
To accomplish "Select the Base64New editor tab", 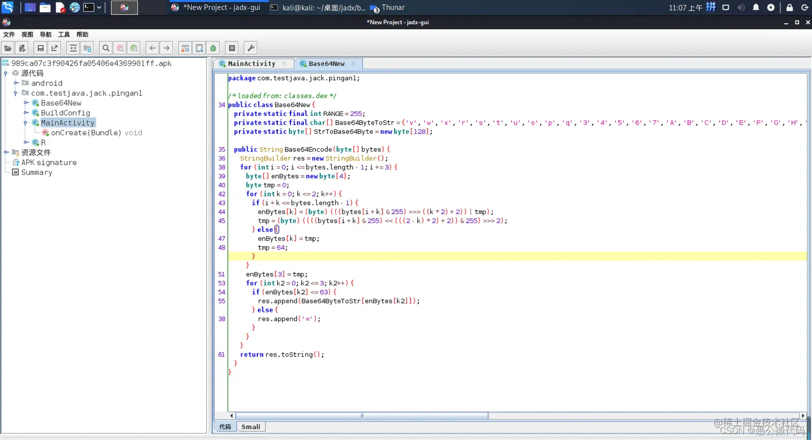I will [x=327, y=63].
